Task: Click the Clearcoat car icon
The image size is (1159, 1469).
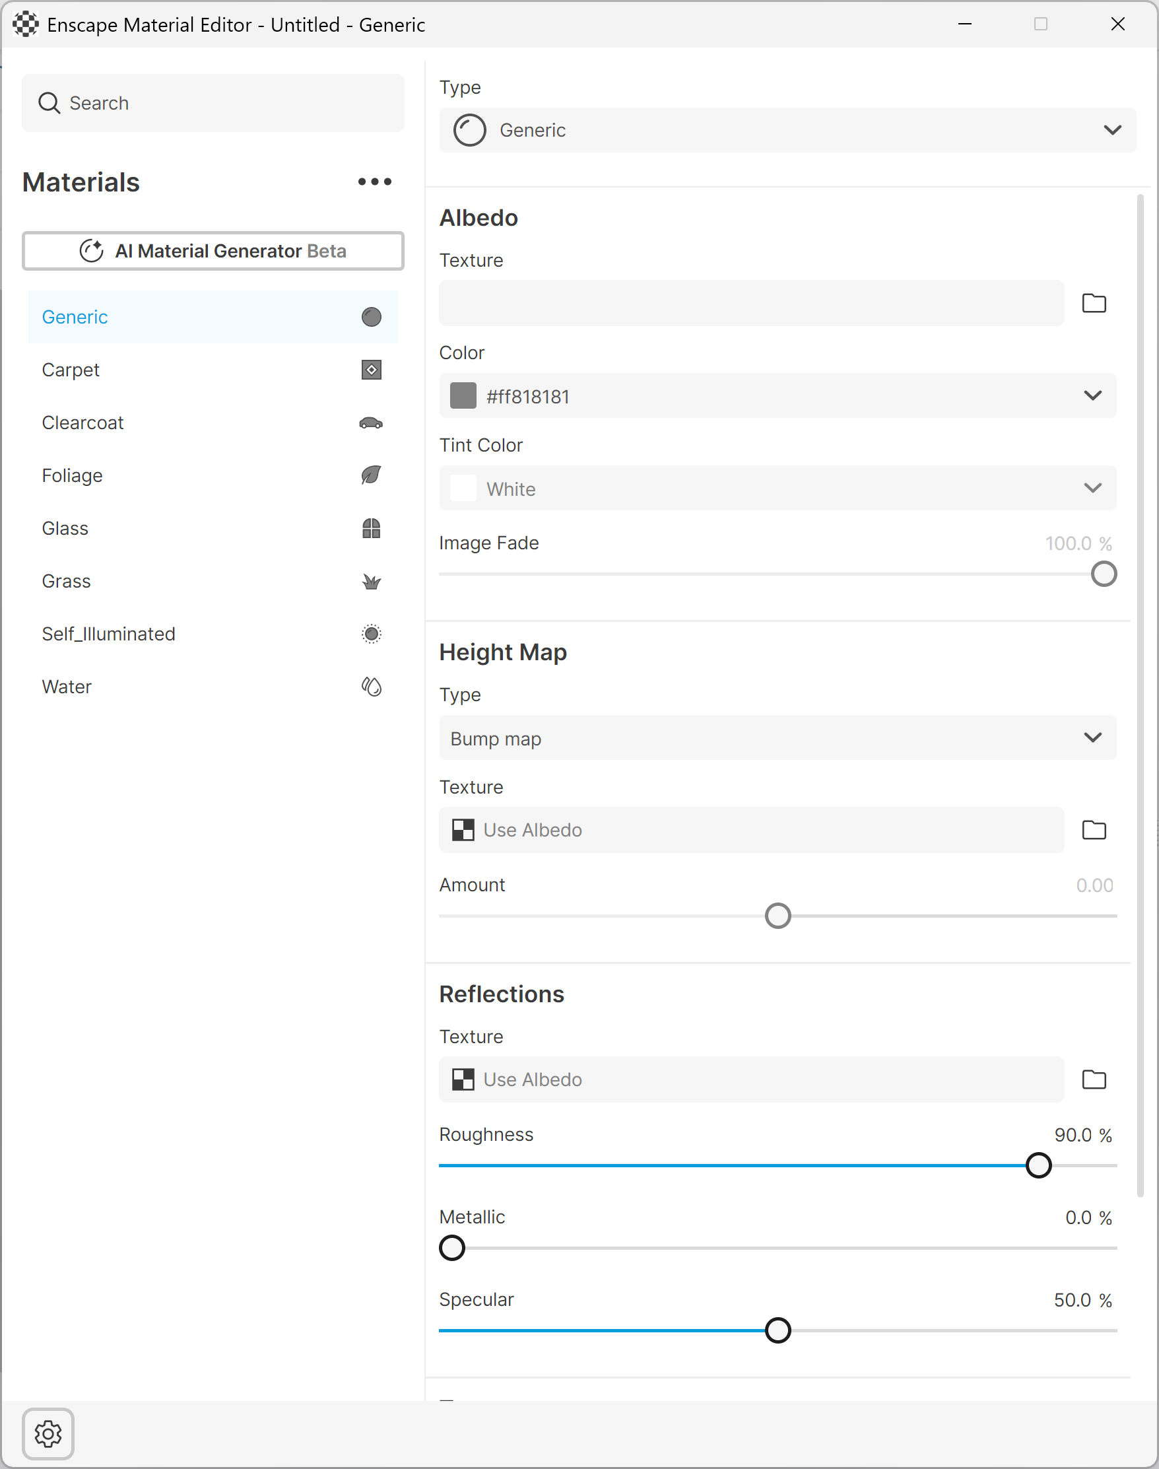Action: 371,423
